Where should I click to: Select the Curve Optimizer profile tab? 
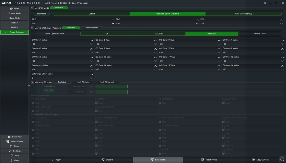(x=15, y=32)
